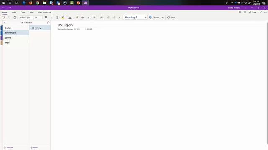The image size is (268, 150).
Task: Click the Calibri Light font name box
Action: [x=26, y=17]
